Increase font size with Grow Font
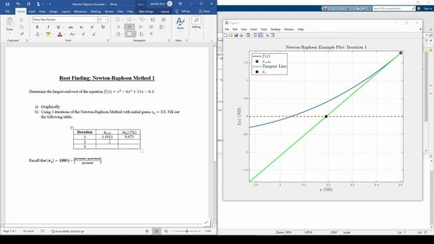Image resolution: width=434 pixels, height=244 pixels. coord(83,35)
